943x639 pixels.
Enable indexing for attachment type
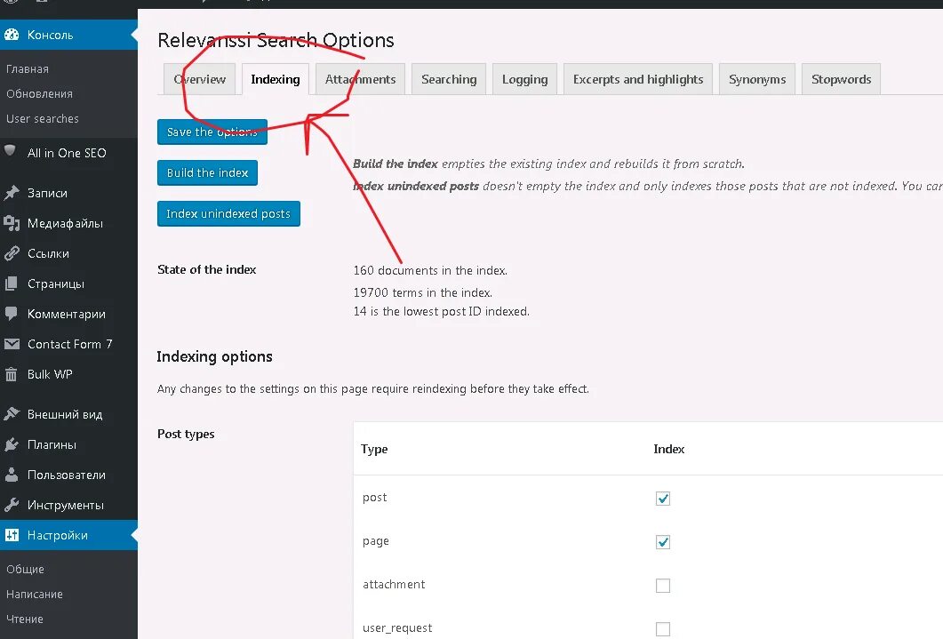click(x=663, y=586)
